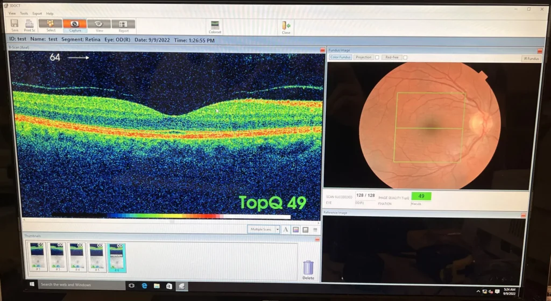551x301 pixels.
Task: Open the View menu
Action: (x=12, y=13)
